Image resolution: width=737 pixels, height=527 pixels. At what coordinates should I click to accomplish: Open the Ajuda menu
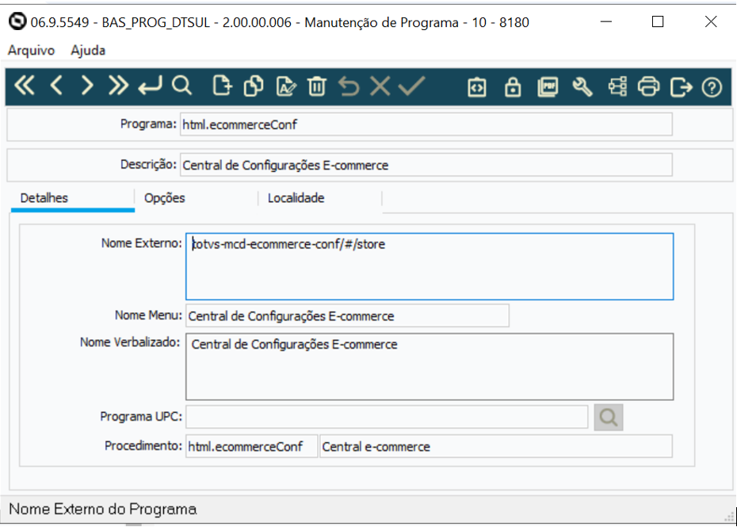point(88,50)
